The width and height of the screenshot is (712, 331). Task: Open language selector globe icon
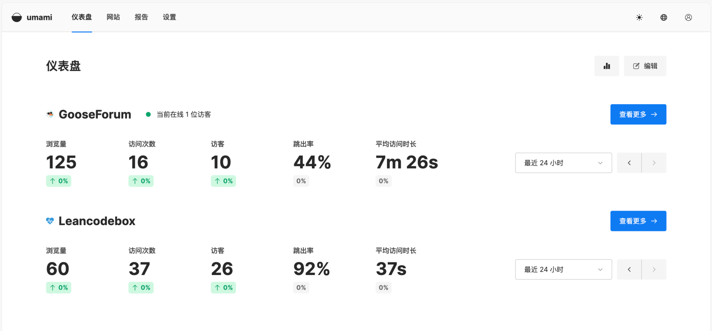pos(664,17)
